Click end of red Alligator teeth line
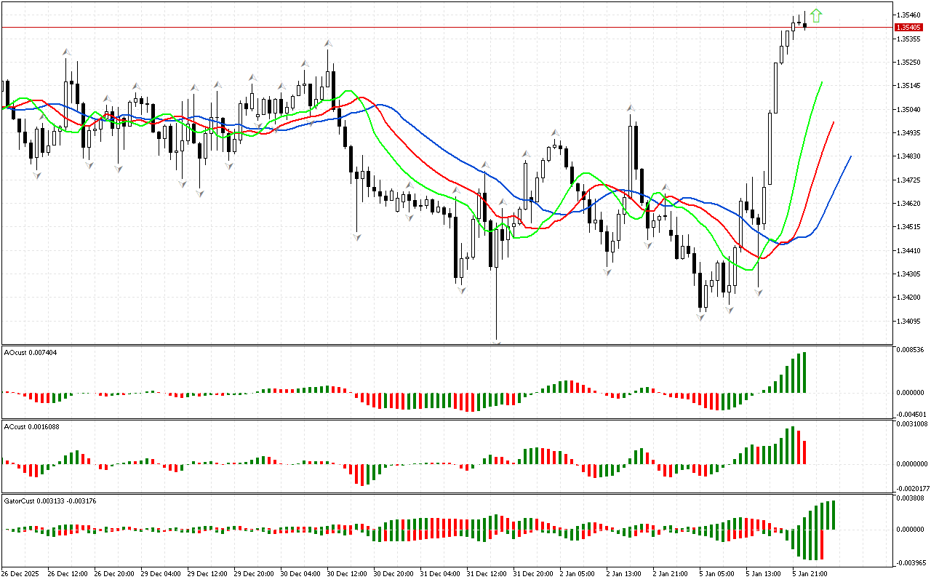The image size is (931, 582). click(x=834, y=122)
